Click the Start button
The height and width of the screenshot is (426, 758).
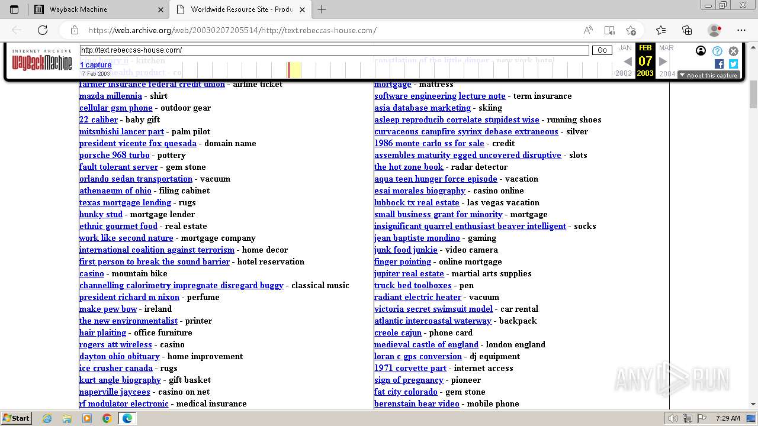click(16, 418)
